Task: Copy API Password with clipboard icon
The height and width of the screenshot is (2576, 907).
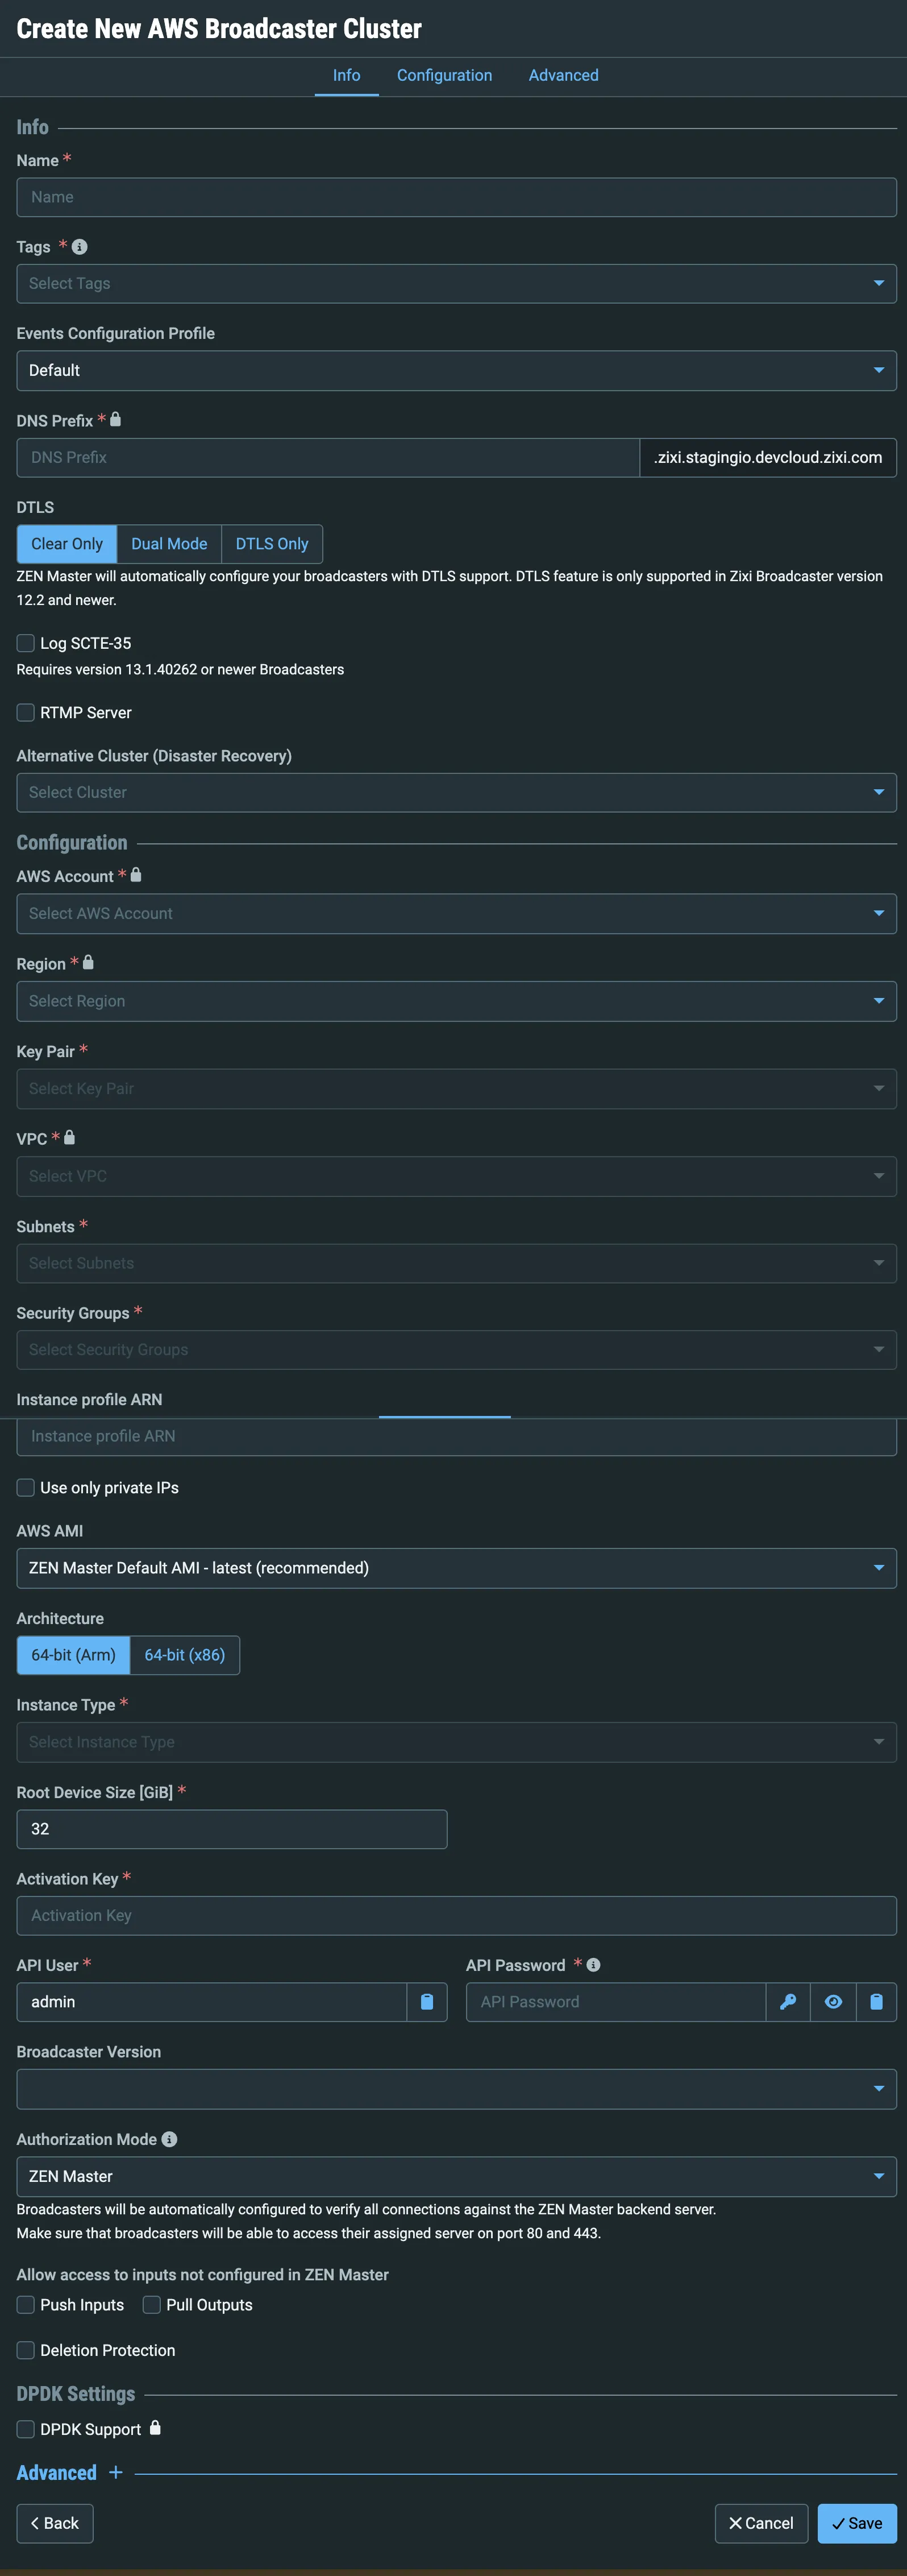Action: (876, 2002)
